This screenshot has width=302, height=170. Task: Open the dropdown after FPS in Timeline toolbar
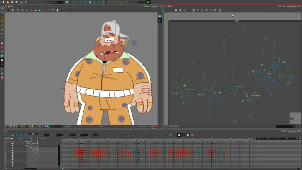tap(95, 135)
